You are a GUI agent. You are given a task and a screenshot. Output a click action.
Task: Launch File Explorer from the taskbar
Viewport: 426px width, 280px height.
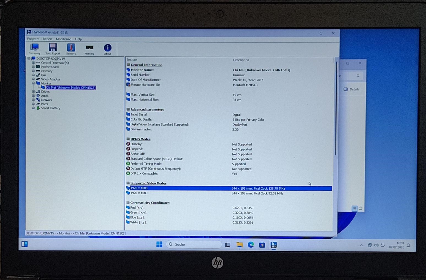tap(239, 245)
